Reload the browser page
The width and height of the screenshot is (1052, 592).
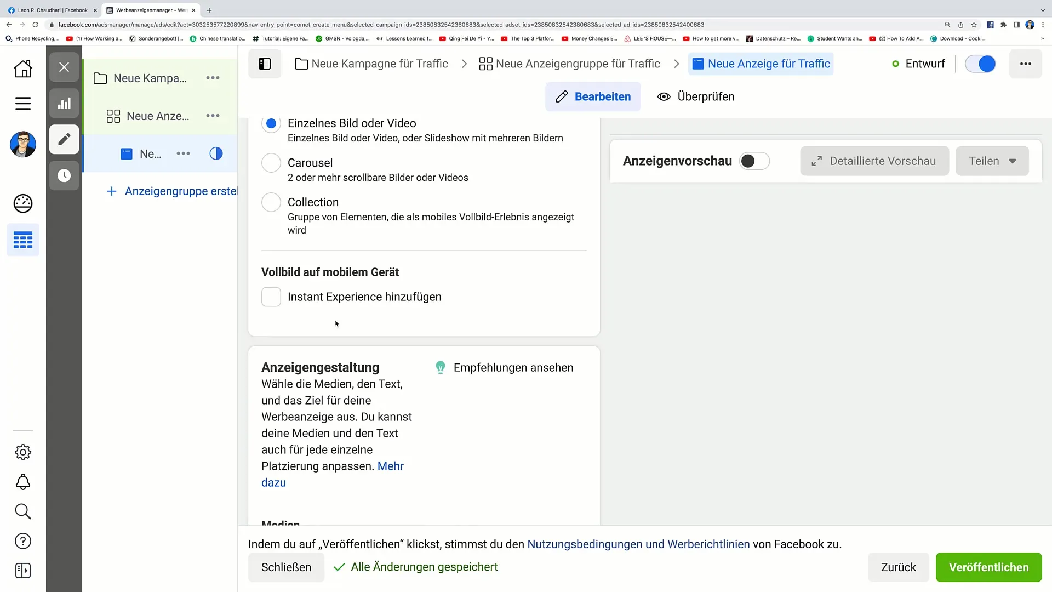[x=36, y=25]
